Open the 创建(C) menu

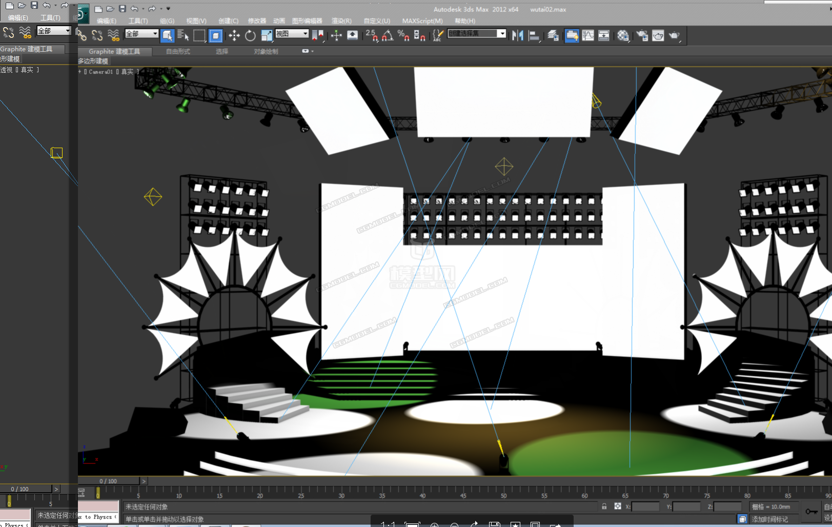point(228,21)
